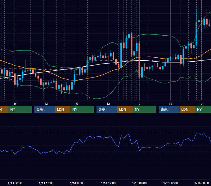Click hour label 0 above 1/14 00:00
The width and height of the screenshot is (211, 186).
77,104
